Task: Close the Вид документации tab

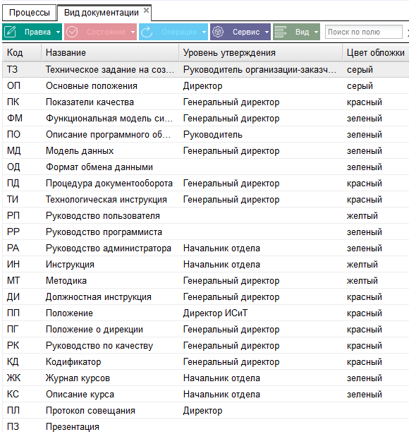Action: 147,11
